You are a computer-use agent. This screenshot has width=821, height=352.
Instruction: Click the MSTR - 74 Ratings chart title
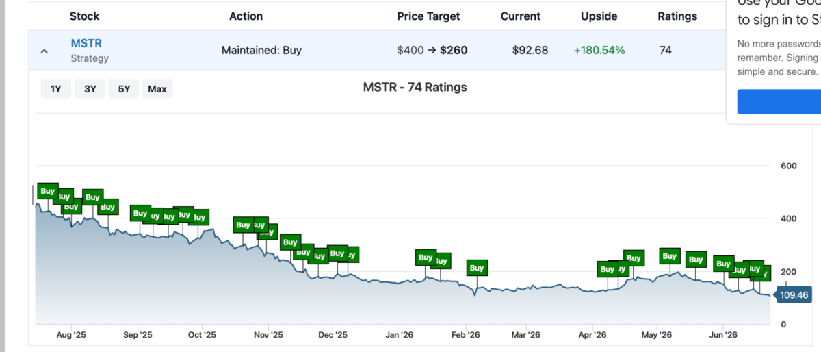tap(415, 87)
